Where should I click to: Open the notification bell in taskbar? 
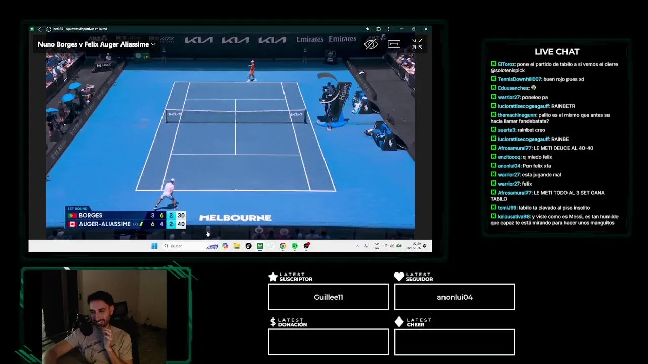coord(425,246)
